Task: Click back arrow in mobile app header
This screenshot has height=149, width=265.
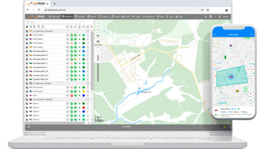Action: point(215,34)
